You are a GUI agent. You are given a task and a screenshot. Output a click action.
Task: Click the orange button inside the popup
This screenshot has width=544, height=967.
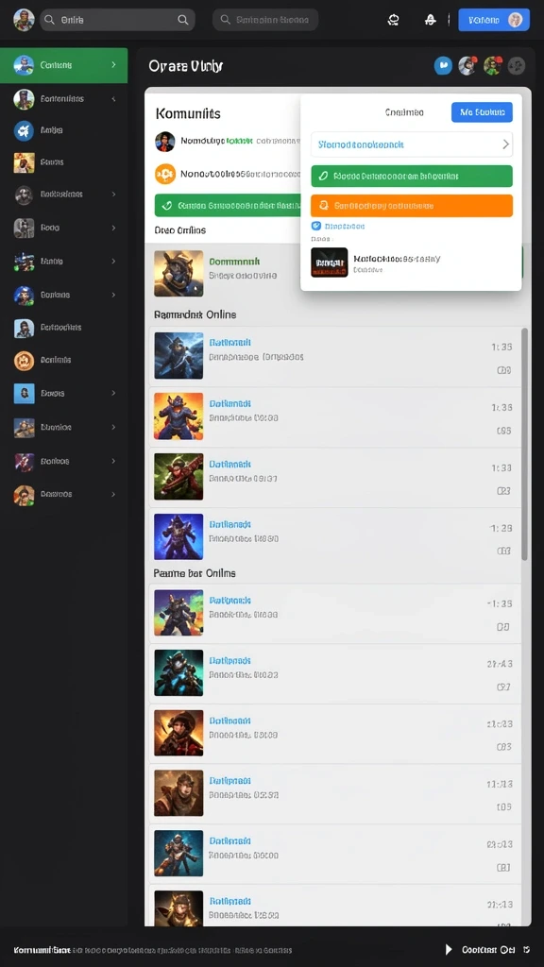click(x=412, y=205)
